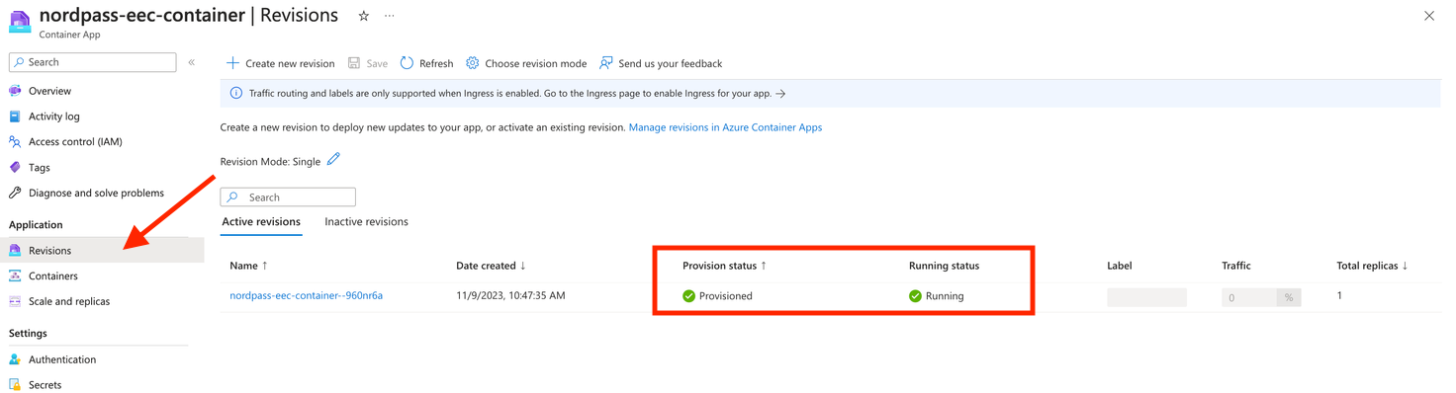The image size is (1456, 393).
Task: Open Manage revisions in Azure Container Apps link
Action: [725, 127]
